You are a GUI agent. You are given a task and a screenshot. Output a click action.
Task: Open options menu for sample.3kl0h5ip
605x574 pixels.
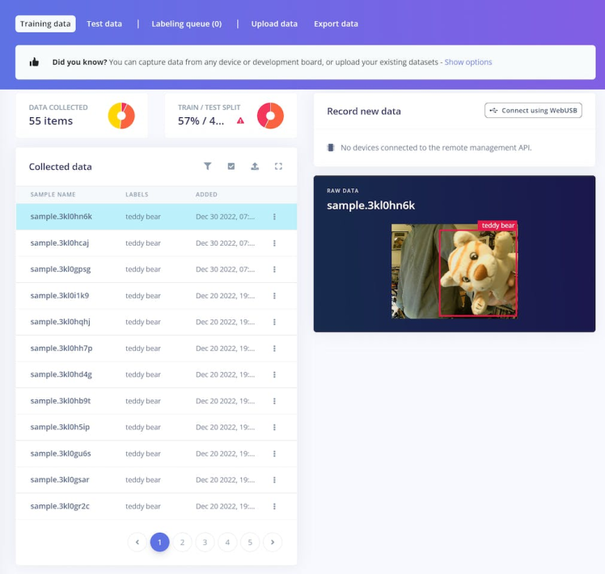click(274, 428)
